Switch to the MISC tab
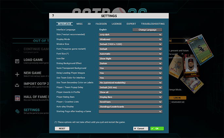The image size is (224, 138). click(x=79, y=24)
